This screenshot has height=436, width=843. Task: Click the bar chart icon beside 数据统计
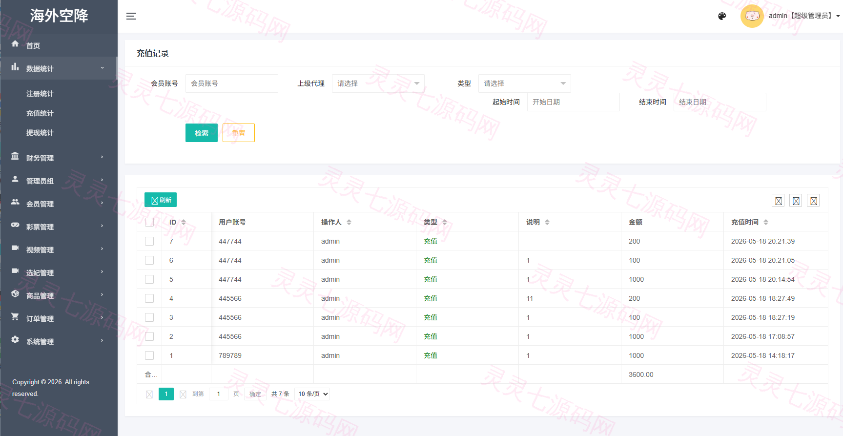click(15, 67)
